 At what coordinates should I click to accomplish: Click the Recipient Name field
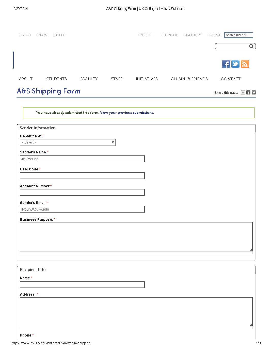coord(82,284)
